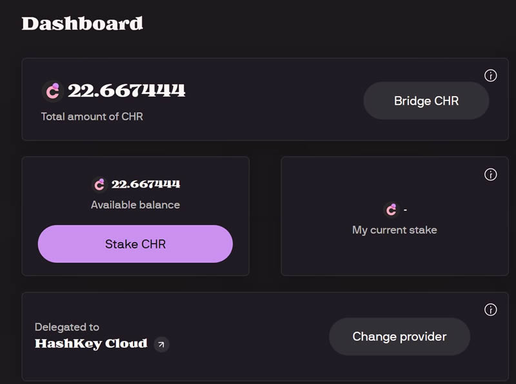Click the Bridge CHR button
The height and width of the screenshot is (384, 516).
tap(426, 101)
